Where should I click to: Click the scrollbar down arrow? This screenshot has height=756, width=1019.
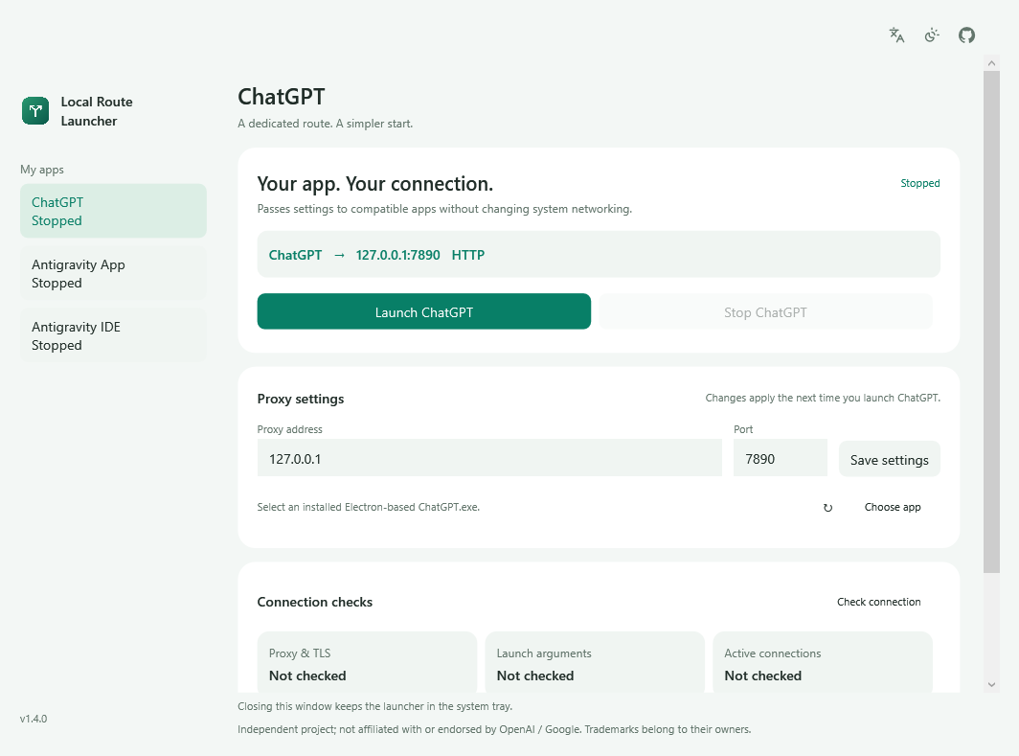991,684
